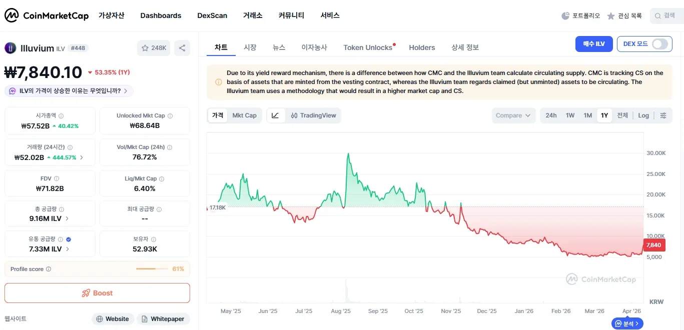Open the watchlist star icon in header

click(x=611, y=16)
